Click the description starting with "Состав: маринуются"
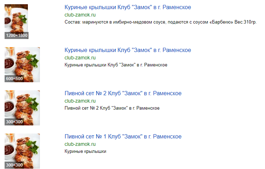Screen dimensions: 265x169 pos(161,22)
